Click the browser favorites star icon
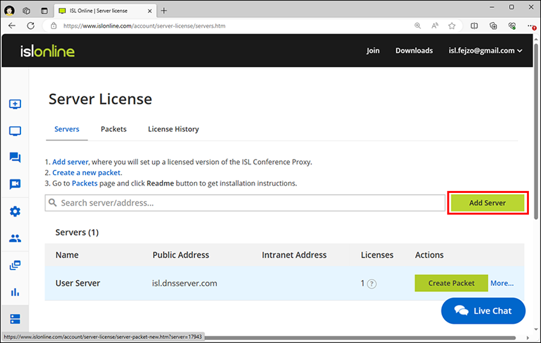The width and height of the screenshot is (541, 343). coord(452,26)
